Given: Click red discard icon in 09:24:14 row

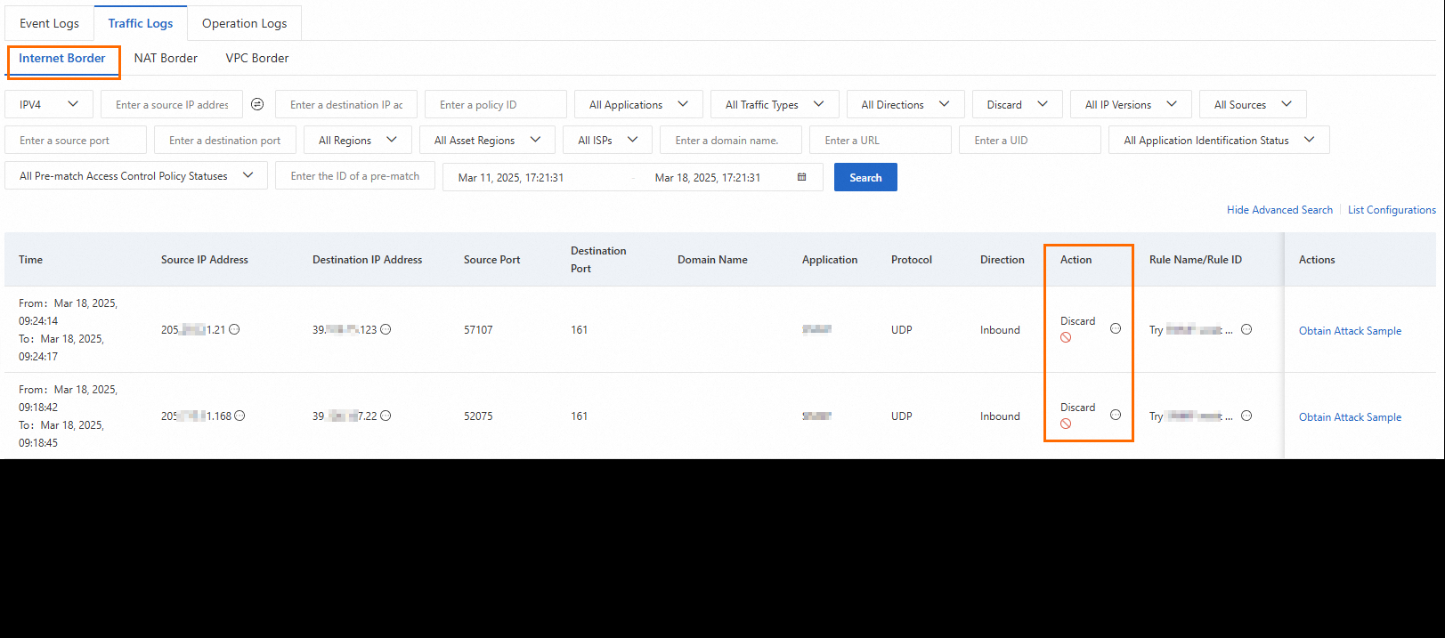Looking at the screenshot, I should tap(1066, 337).
